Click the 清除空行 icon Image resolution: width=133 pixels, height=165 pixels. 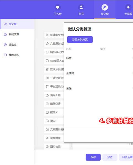pyautogui.click(x=47, y=104)
